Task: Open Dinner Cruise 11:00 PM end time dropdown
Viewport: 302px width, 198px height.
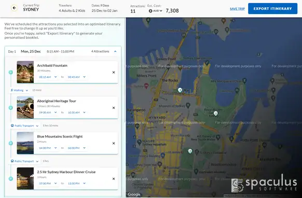Action: point(76,183)
